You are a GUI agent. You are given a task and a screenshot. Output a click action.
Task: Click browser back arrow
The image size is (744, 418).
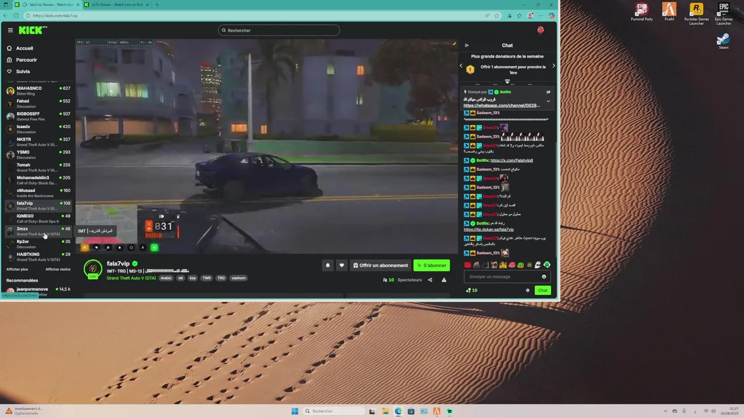click(x=6, y=16)
